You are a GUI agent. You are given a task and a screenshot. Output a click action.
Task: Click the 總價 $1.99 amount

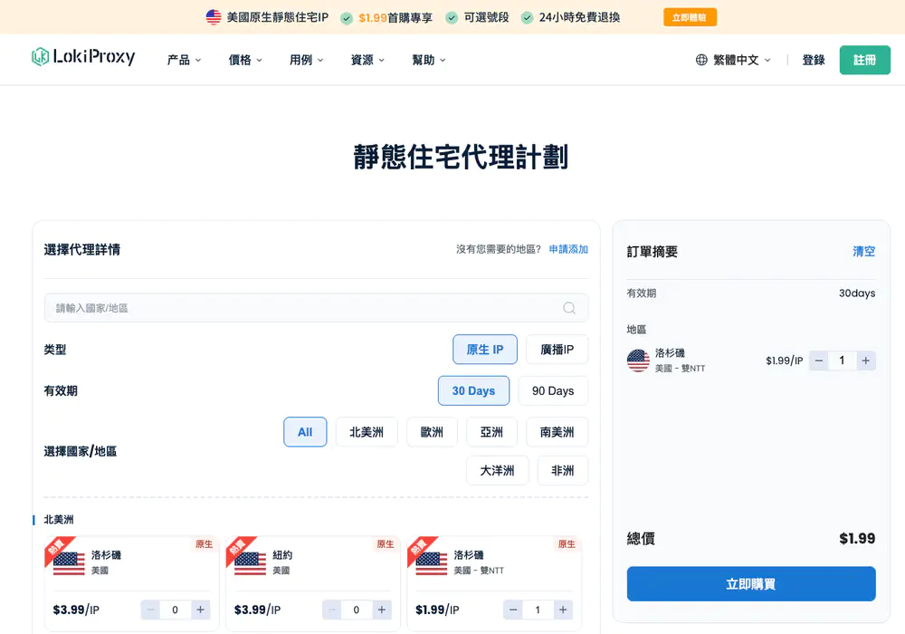[x=857, y=539]
